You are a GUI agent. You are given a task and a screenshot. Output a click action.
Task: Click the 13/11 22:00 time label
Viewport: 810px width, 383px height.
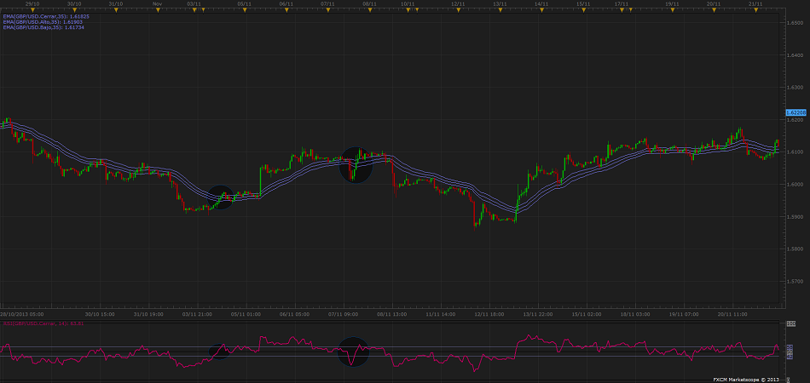538,313
